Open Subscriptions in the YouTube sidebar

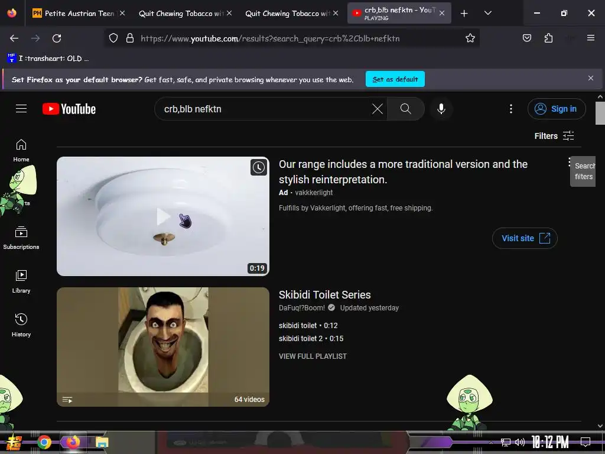click(x=21, y=238)
